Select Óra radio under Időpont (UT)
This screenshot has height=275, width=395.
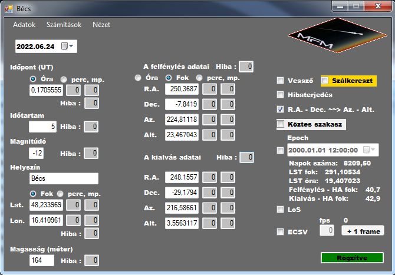click(33, 79)
